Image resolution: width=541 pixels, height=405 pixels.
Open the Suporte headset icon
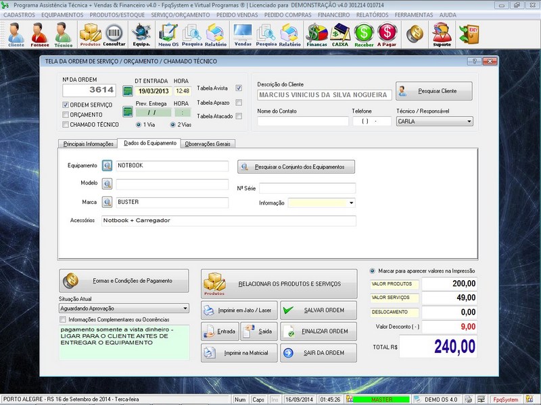442,34
